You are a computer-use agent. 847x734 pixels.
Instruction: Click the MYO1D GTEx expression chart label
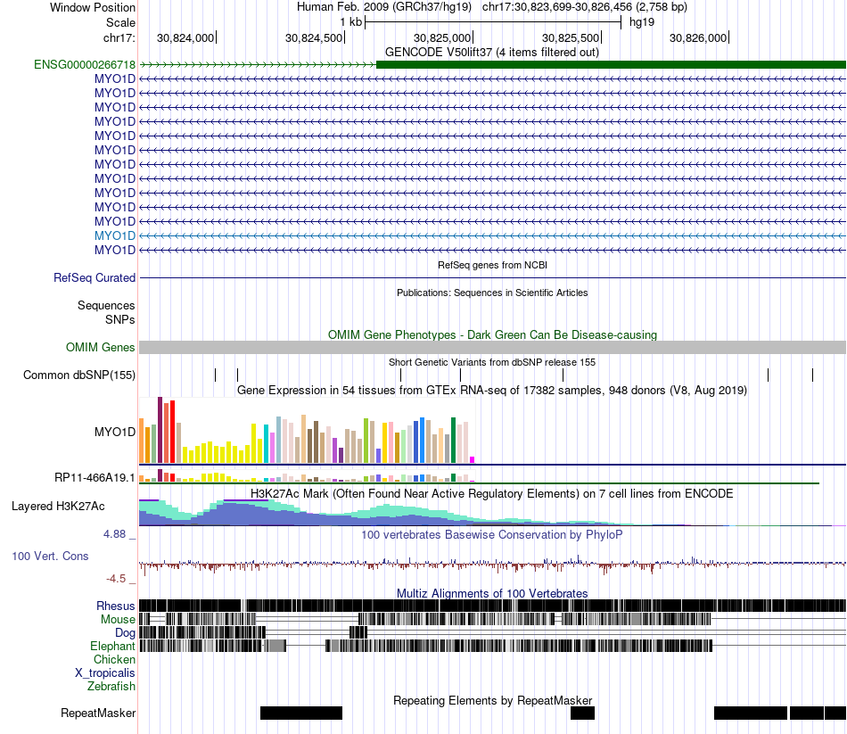pos(115,432)
